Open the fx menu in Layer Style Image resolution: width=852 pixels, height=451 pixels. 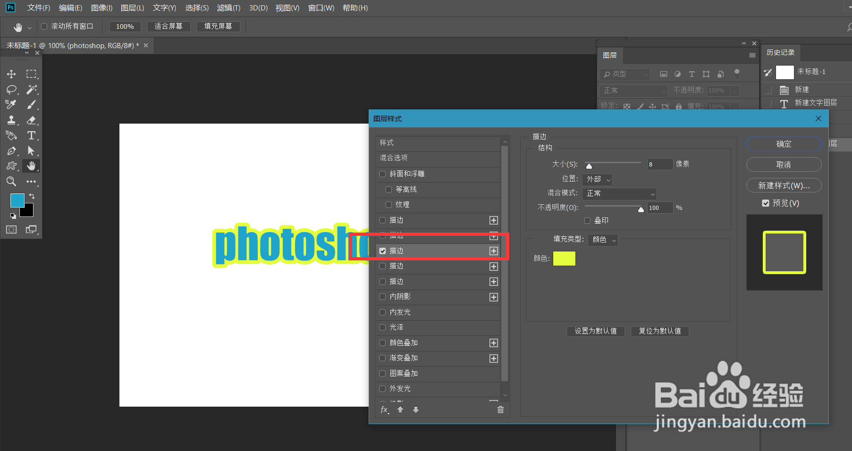coord(385,409)
